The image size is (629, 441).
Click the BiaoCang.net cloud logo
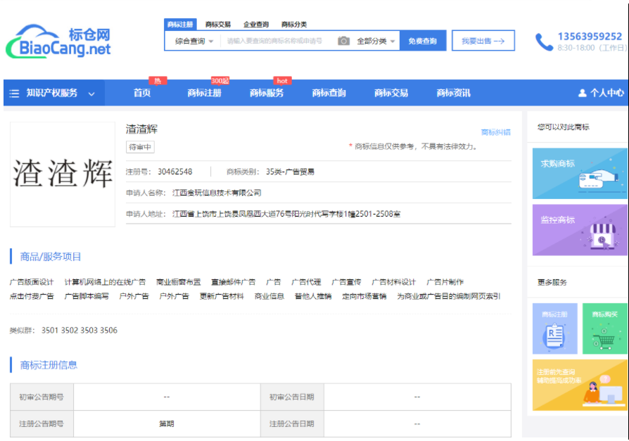tap(58, 41)
